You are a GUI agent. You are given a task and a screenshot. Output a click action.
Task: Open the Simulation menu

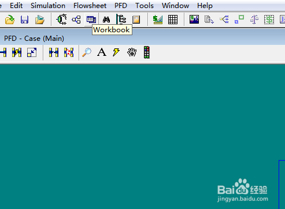[48, 6]
